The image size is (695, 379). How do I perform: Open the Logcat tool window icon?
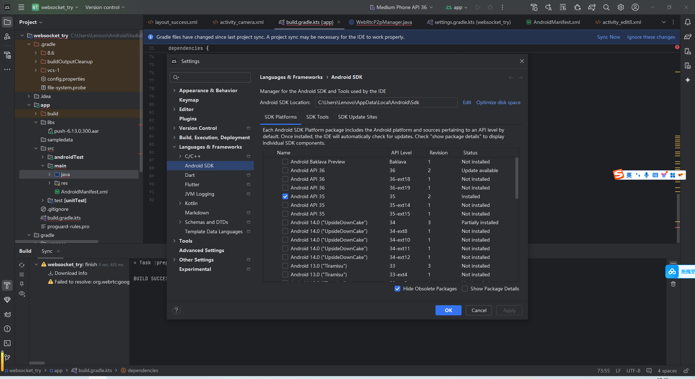[7, 314]
